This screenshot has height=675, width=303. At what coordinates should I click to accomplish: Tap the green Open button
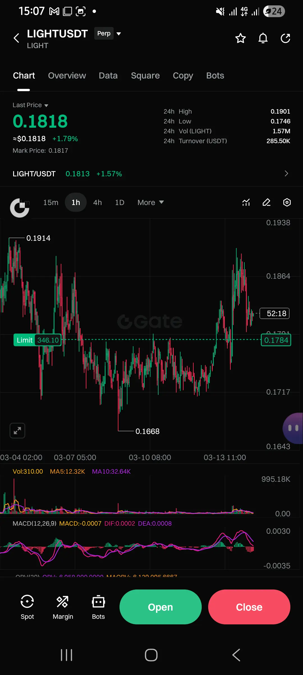click(160, 607)
